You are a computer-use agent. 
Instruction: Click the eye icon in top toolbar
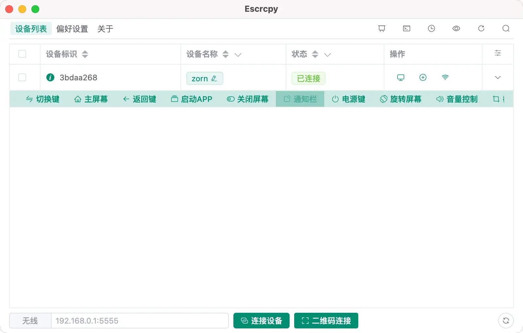tap(456, 29)
